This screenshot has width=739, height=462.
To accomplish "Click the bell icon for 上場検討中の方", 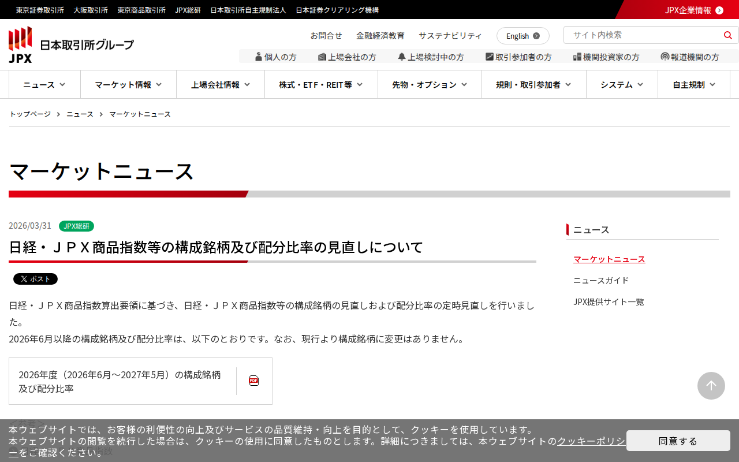I will click(402, 57).
